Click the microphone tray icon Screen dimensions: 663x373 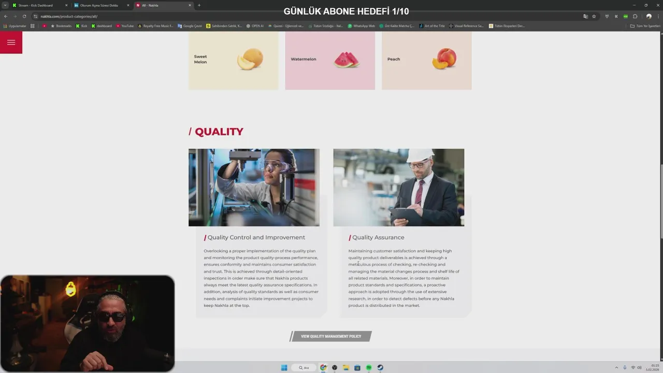(x=625, y=368)
